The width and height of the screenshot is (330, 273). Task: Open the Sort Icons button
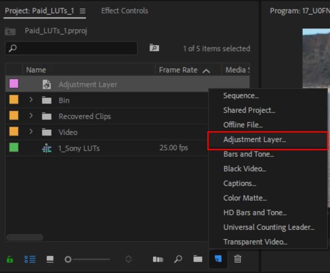pyautogui.click(x=128, y=259)
